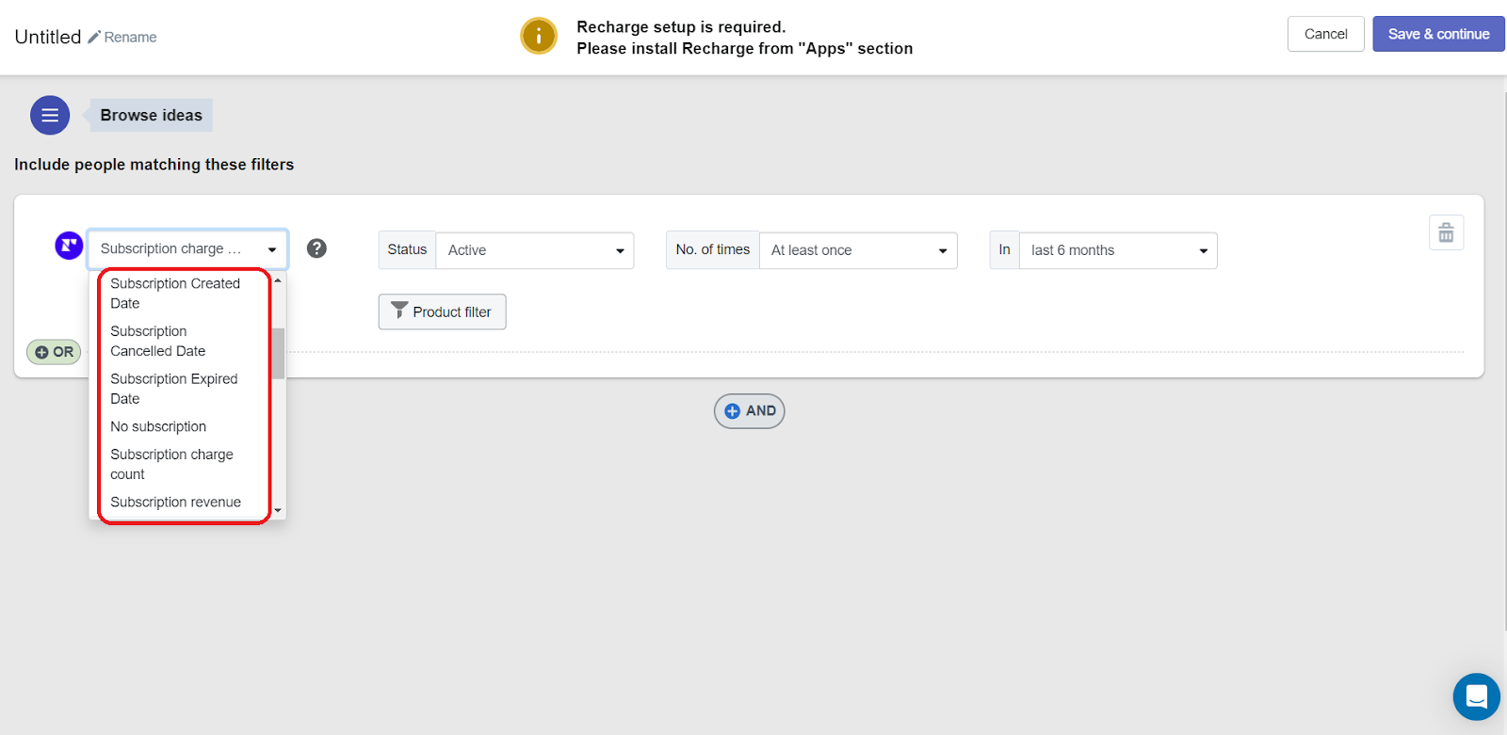
Task: Delete filter with the trash icon
Action: [x=1446, y=232]
